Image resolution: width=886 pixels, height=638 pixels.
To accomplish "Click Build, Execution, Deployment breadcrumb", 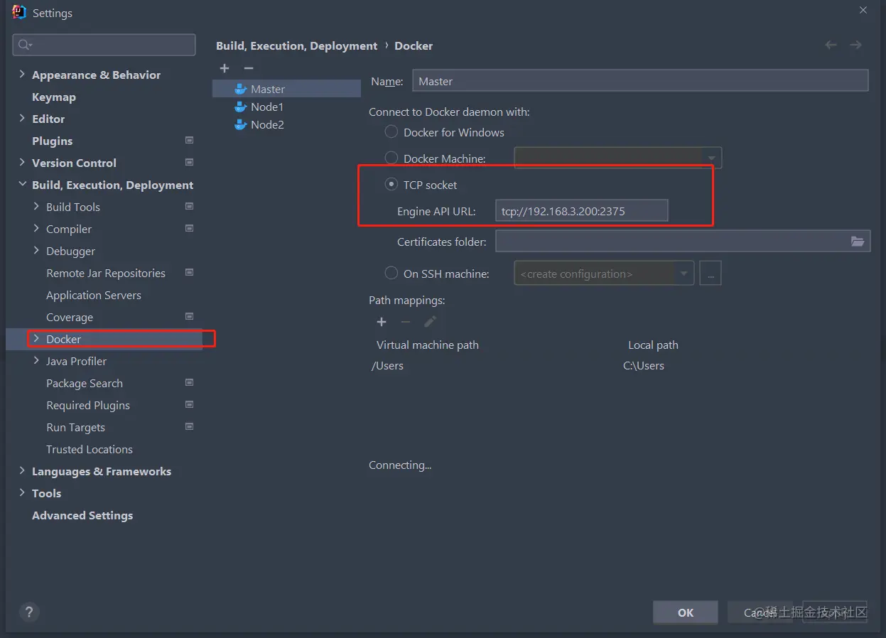I will 297,45.
